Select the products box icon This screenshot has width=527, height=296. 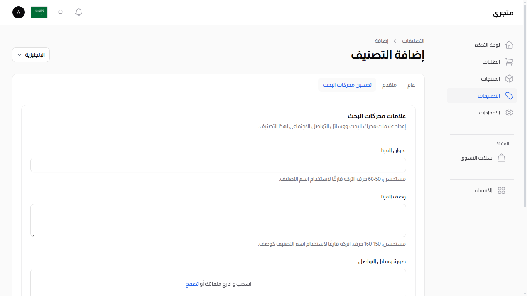[x=509, y=79]
